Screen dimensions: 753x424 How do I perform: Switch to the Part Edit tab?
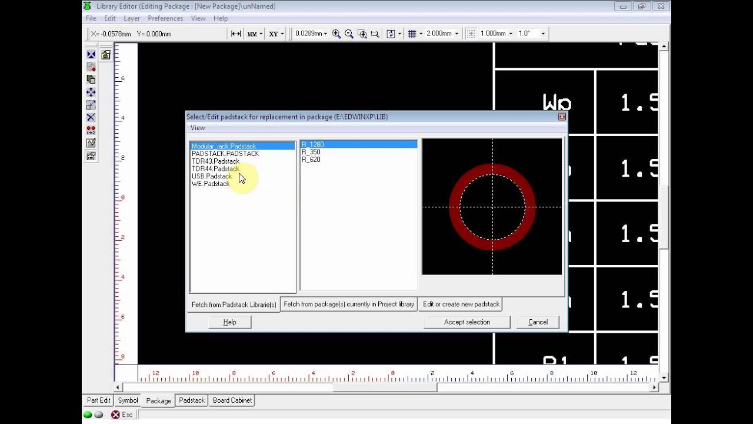click(99, 400)
